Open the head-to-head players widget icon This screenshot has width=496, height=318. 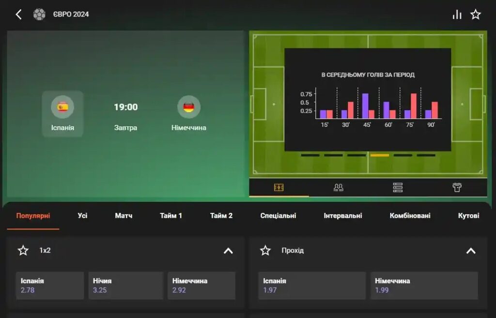click(338, 187)
